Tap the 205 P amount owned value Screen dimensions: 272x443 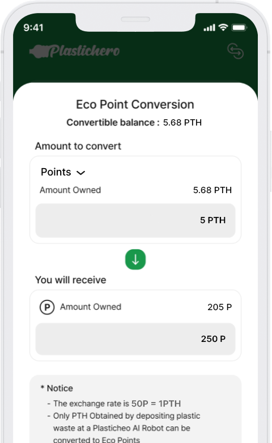(219, 307)
